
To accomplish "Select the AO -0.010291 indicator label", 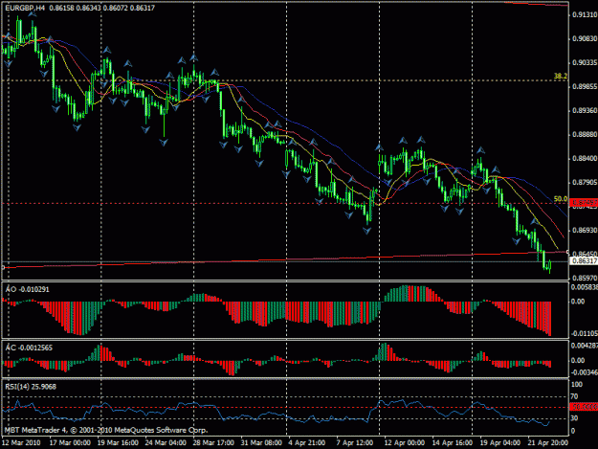I will [27, 289].
